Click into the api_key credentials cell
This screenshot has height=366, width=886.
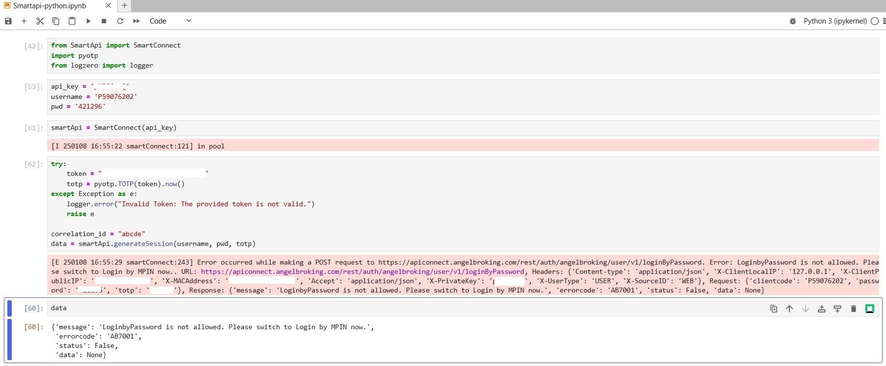coord(463,97)
